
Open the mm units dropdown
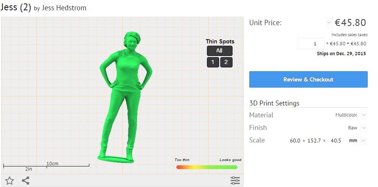[x=364, y=141]
